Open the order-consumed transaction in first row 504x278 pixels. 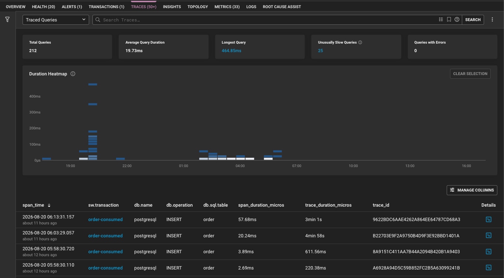coord(105,220)
